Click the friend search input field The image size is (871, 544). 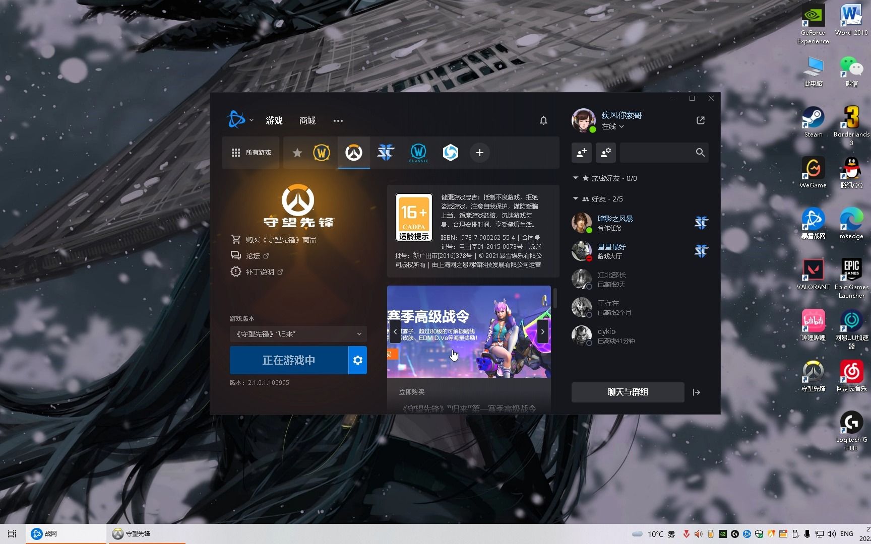(x=657, y=152)
